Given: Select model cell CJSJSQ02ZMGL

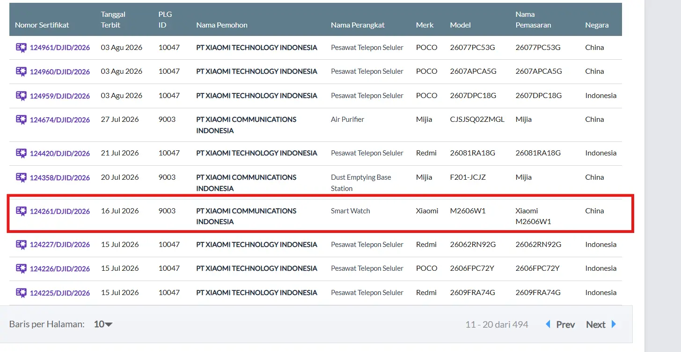Looking at the screenshot, I should click(477, 120).
